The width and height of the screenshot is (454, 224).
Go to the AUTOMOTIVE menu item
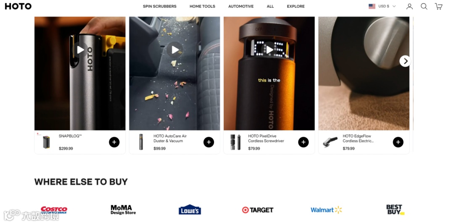241,6
